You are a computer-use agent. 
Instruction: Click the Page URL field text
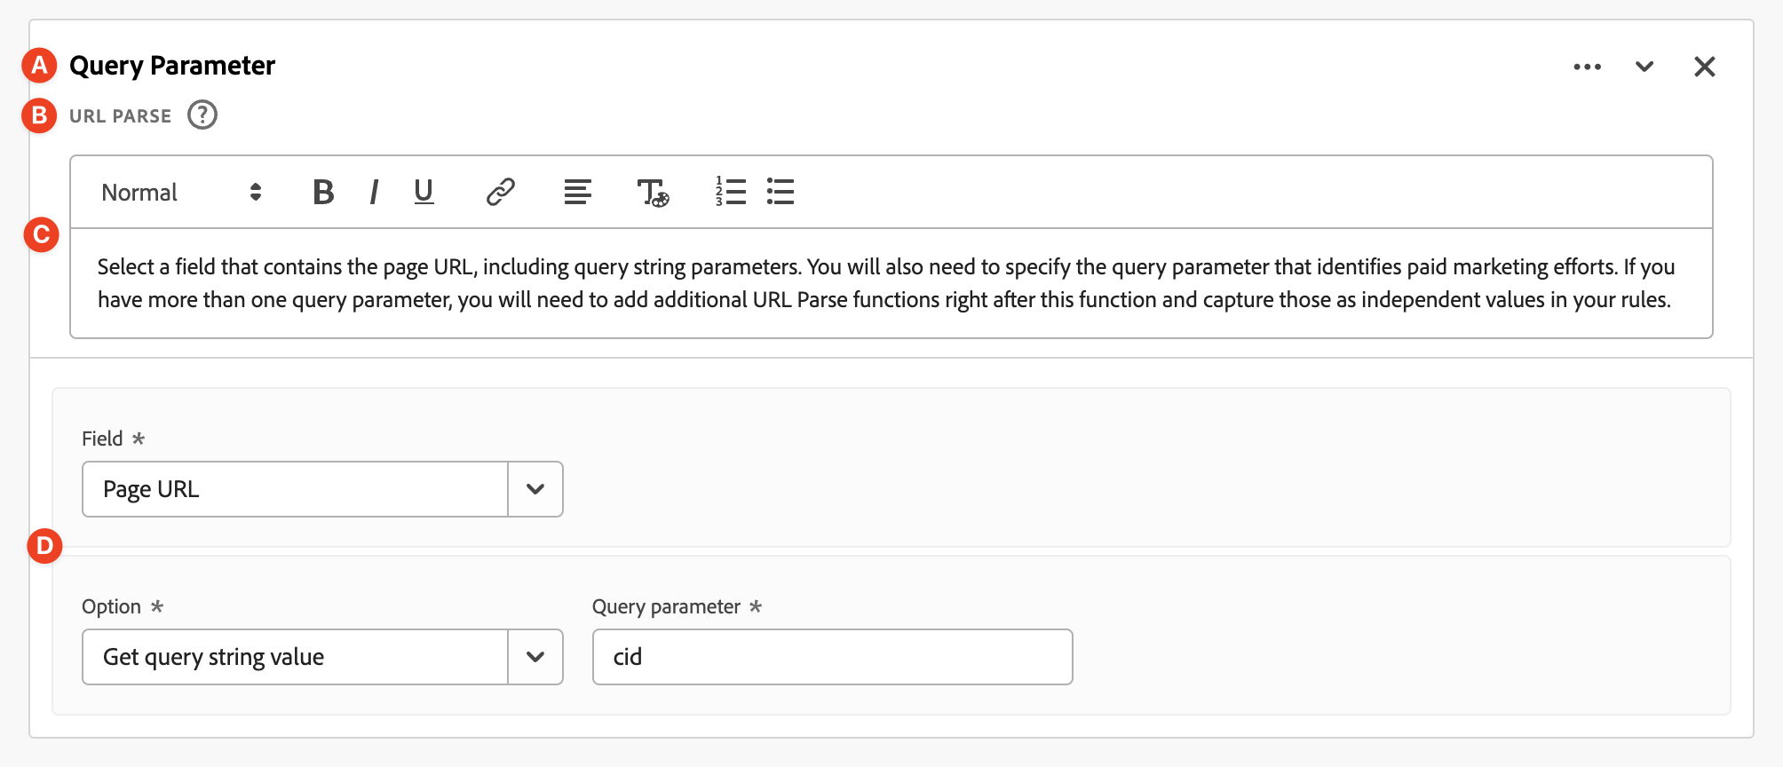151,489
